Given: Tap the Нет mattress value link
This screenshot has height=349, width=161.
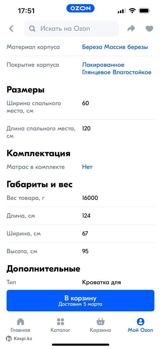Looking at the screenshot, I should pyautogui.click(x=87, y=167).
